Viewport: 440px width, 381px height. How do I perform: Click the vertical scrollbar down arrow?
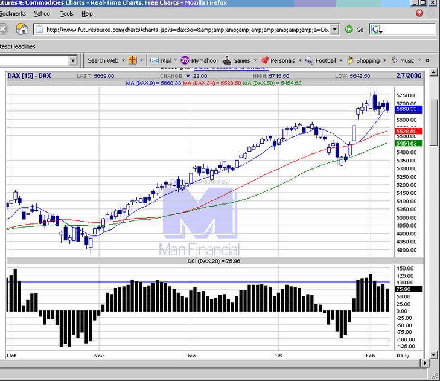433,354
